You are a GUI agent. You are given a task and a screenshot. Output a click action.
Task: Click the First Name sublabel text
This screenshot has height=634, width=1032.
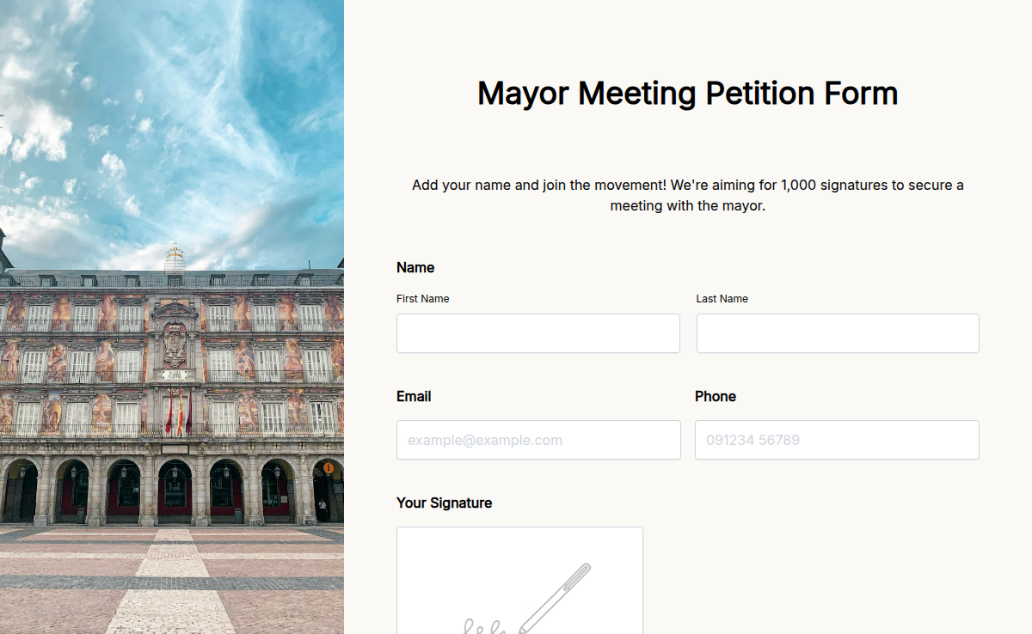pos(422,298)
